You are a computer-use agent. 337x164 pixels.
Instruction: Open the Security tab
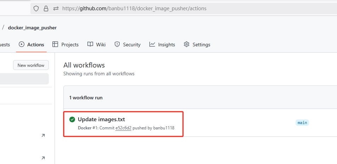[x=127, y=45]
